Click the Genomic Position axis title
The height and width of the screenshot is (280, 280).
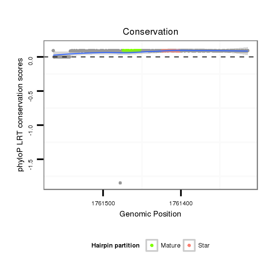[x=150, y=214]
